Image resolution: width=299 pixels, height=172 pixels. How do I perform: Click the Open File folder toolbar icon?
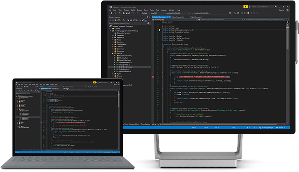point(124,13)
